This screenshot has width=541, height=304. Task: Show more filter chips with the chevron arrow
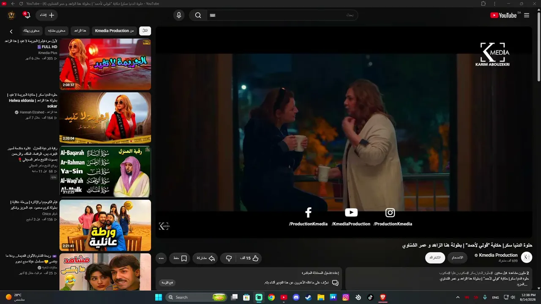click(11, 31)
